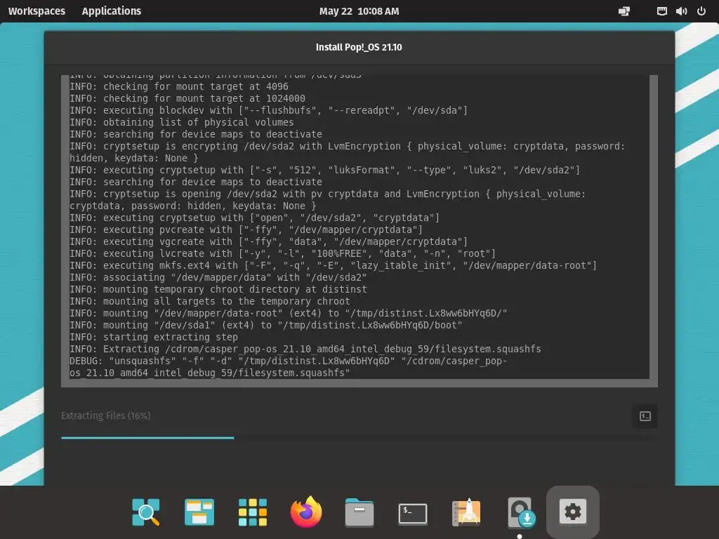Open the Launcher search dock icon
Viewport: 719px width, 539px height.
pyautogui.click(x=146, y=512)
